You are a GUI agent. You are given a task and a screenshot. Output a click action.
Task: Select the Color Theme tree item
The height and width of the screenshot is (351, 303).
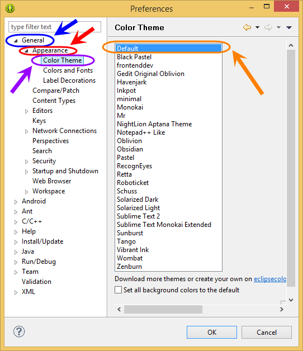[62, 60]
